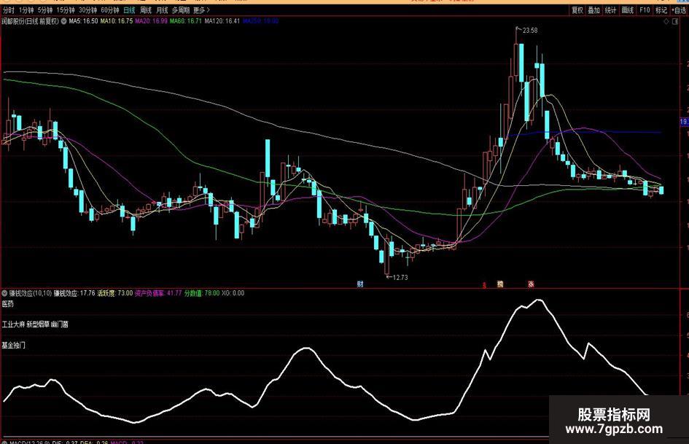The height and width of the screenshot is (444, 689).
Task: Open the 统计 statistics button
Action: [x=610, y=10]
